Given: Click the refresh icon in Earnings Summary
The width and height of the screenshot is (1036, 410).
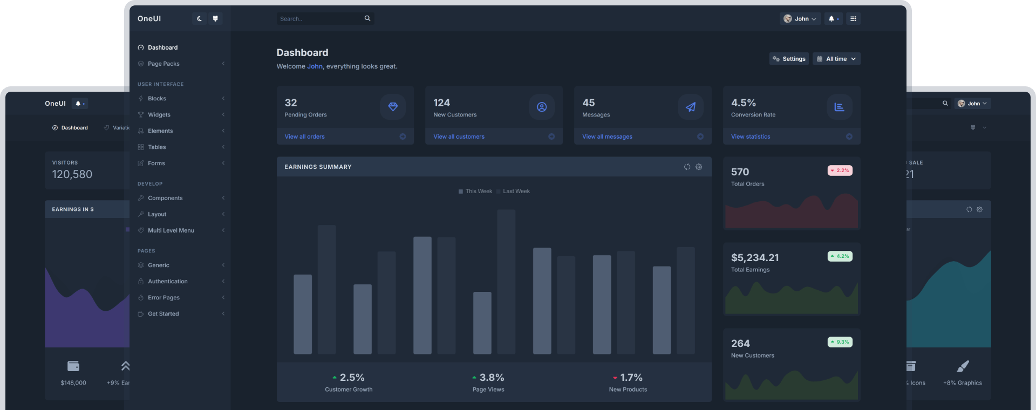Looking at the screenshot, I should tap(687, 167).
